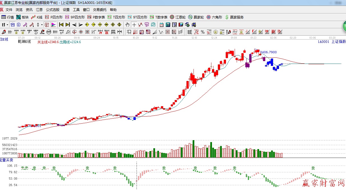This screenshot has height=190, width=346.
Task: Toggle the crosshair cursor tool
Action: point(134,25)
